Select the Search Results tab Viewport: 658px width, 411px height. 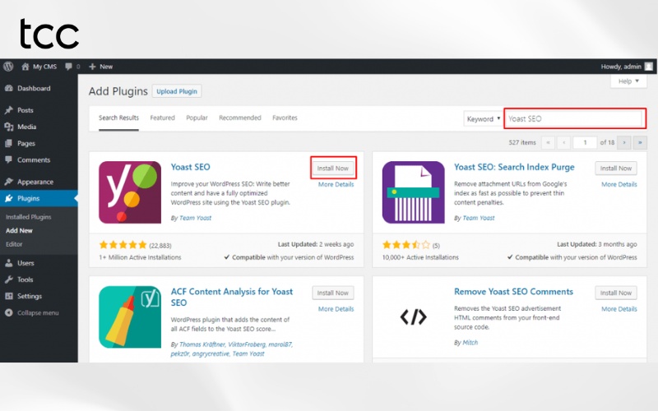(118, 118)
